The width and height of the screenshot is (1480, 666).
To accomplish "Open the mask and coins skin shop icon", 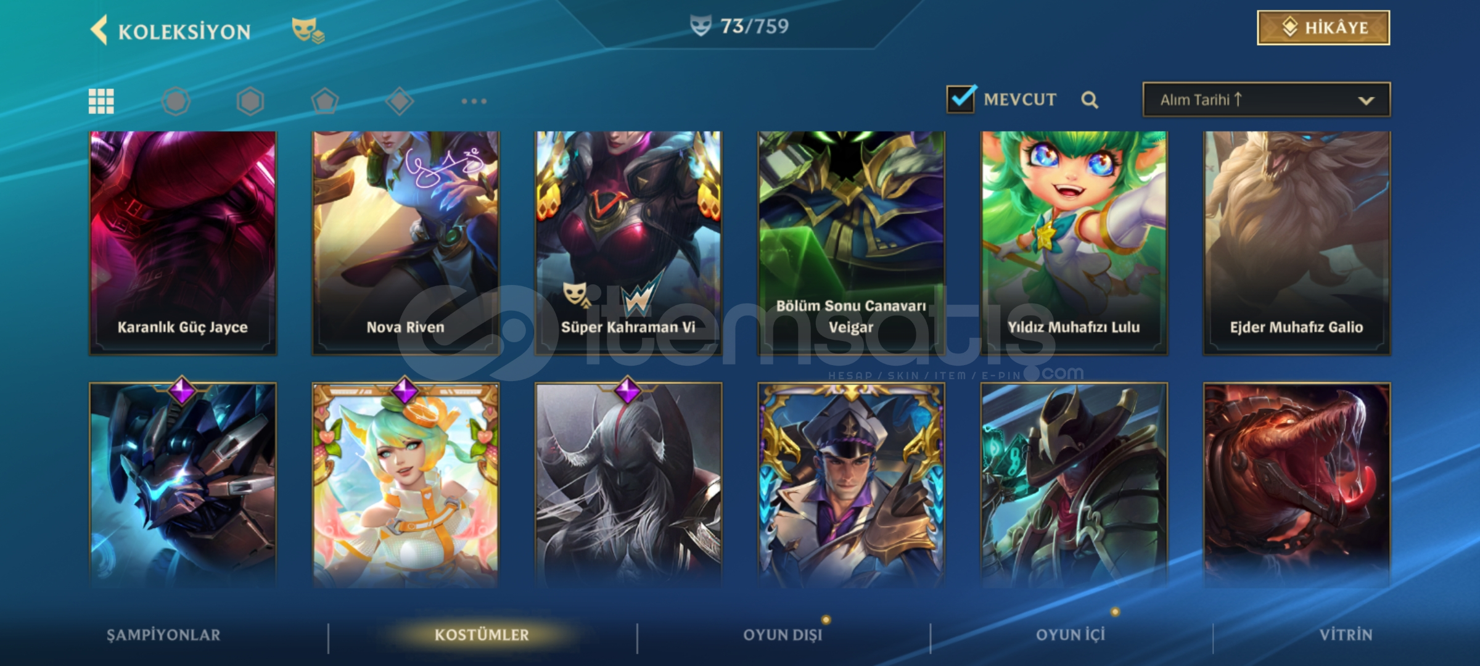I will pos(308,30).
